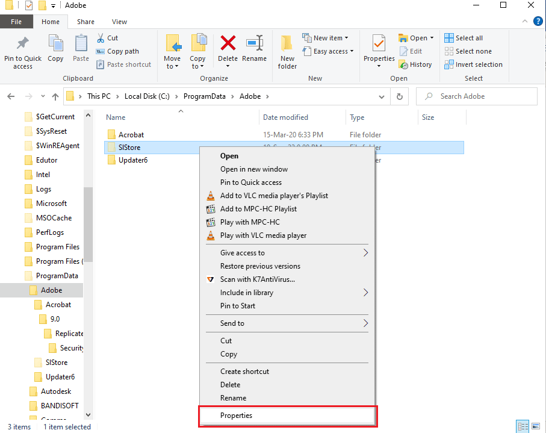
Task: Click This PC in breadcrumb path
Action: tap(99, 96)
